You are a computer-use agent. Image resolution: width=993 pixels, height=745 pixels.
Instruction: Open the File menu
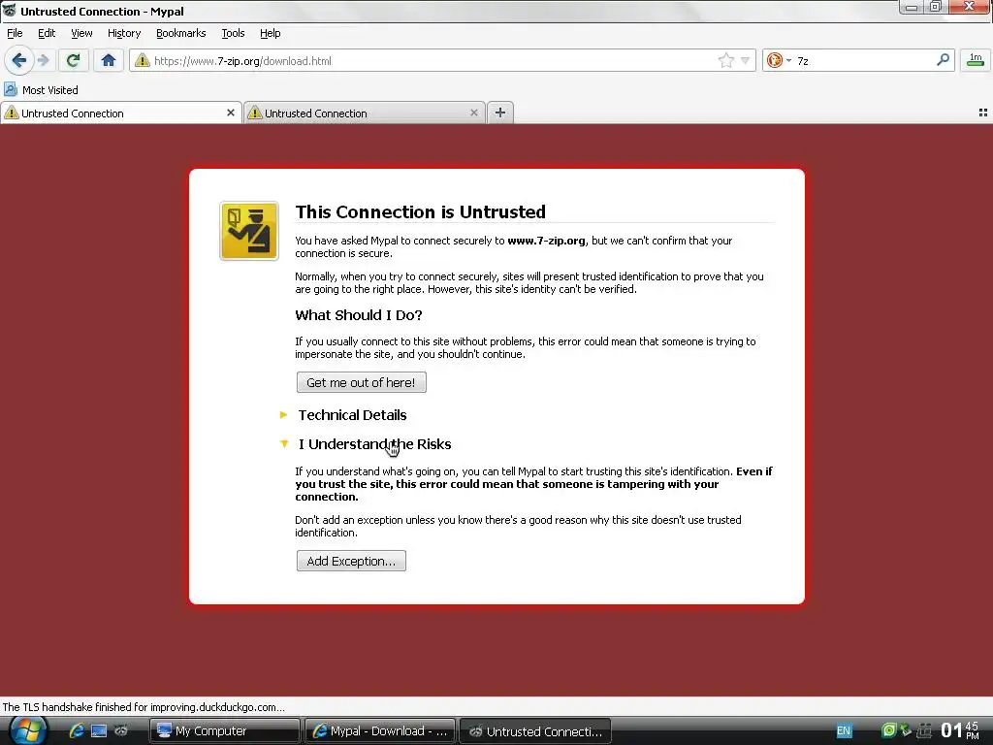tap(15, 34)
